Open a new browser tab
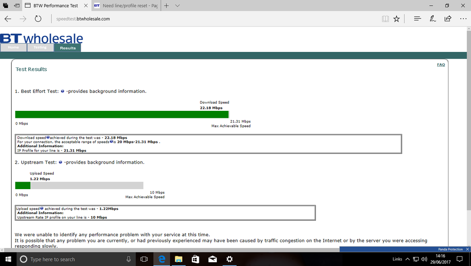 click(x=166, y=5)
